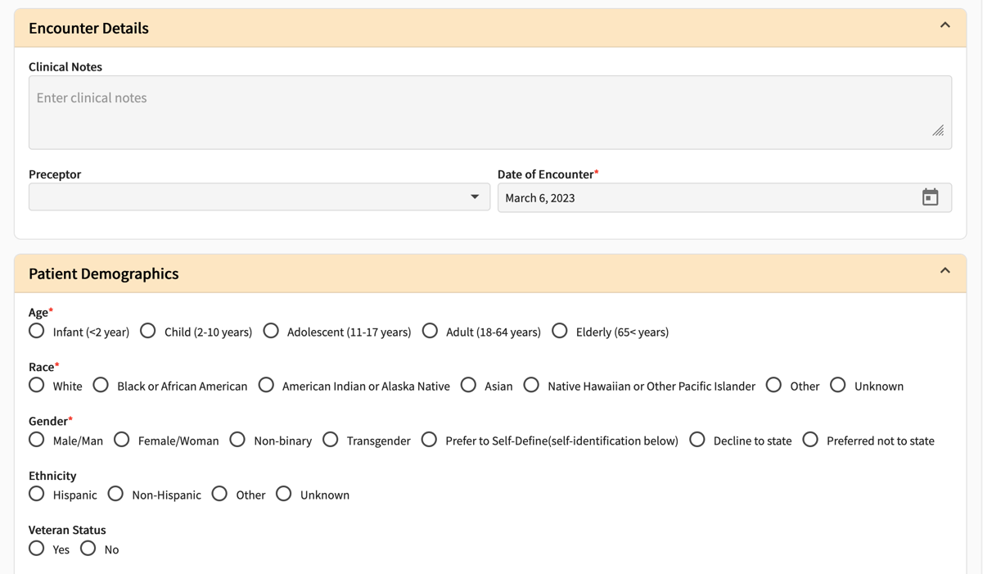
Task: Collapse the Encounter Details section
Action: pos(945,26)
